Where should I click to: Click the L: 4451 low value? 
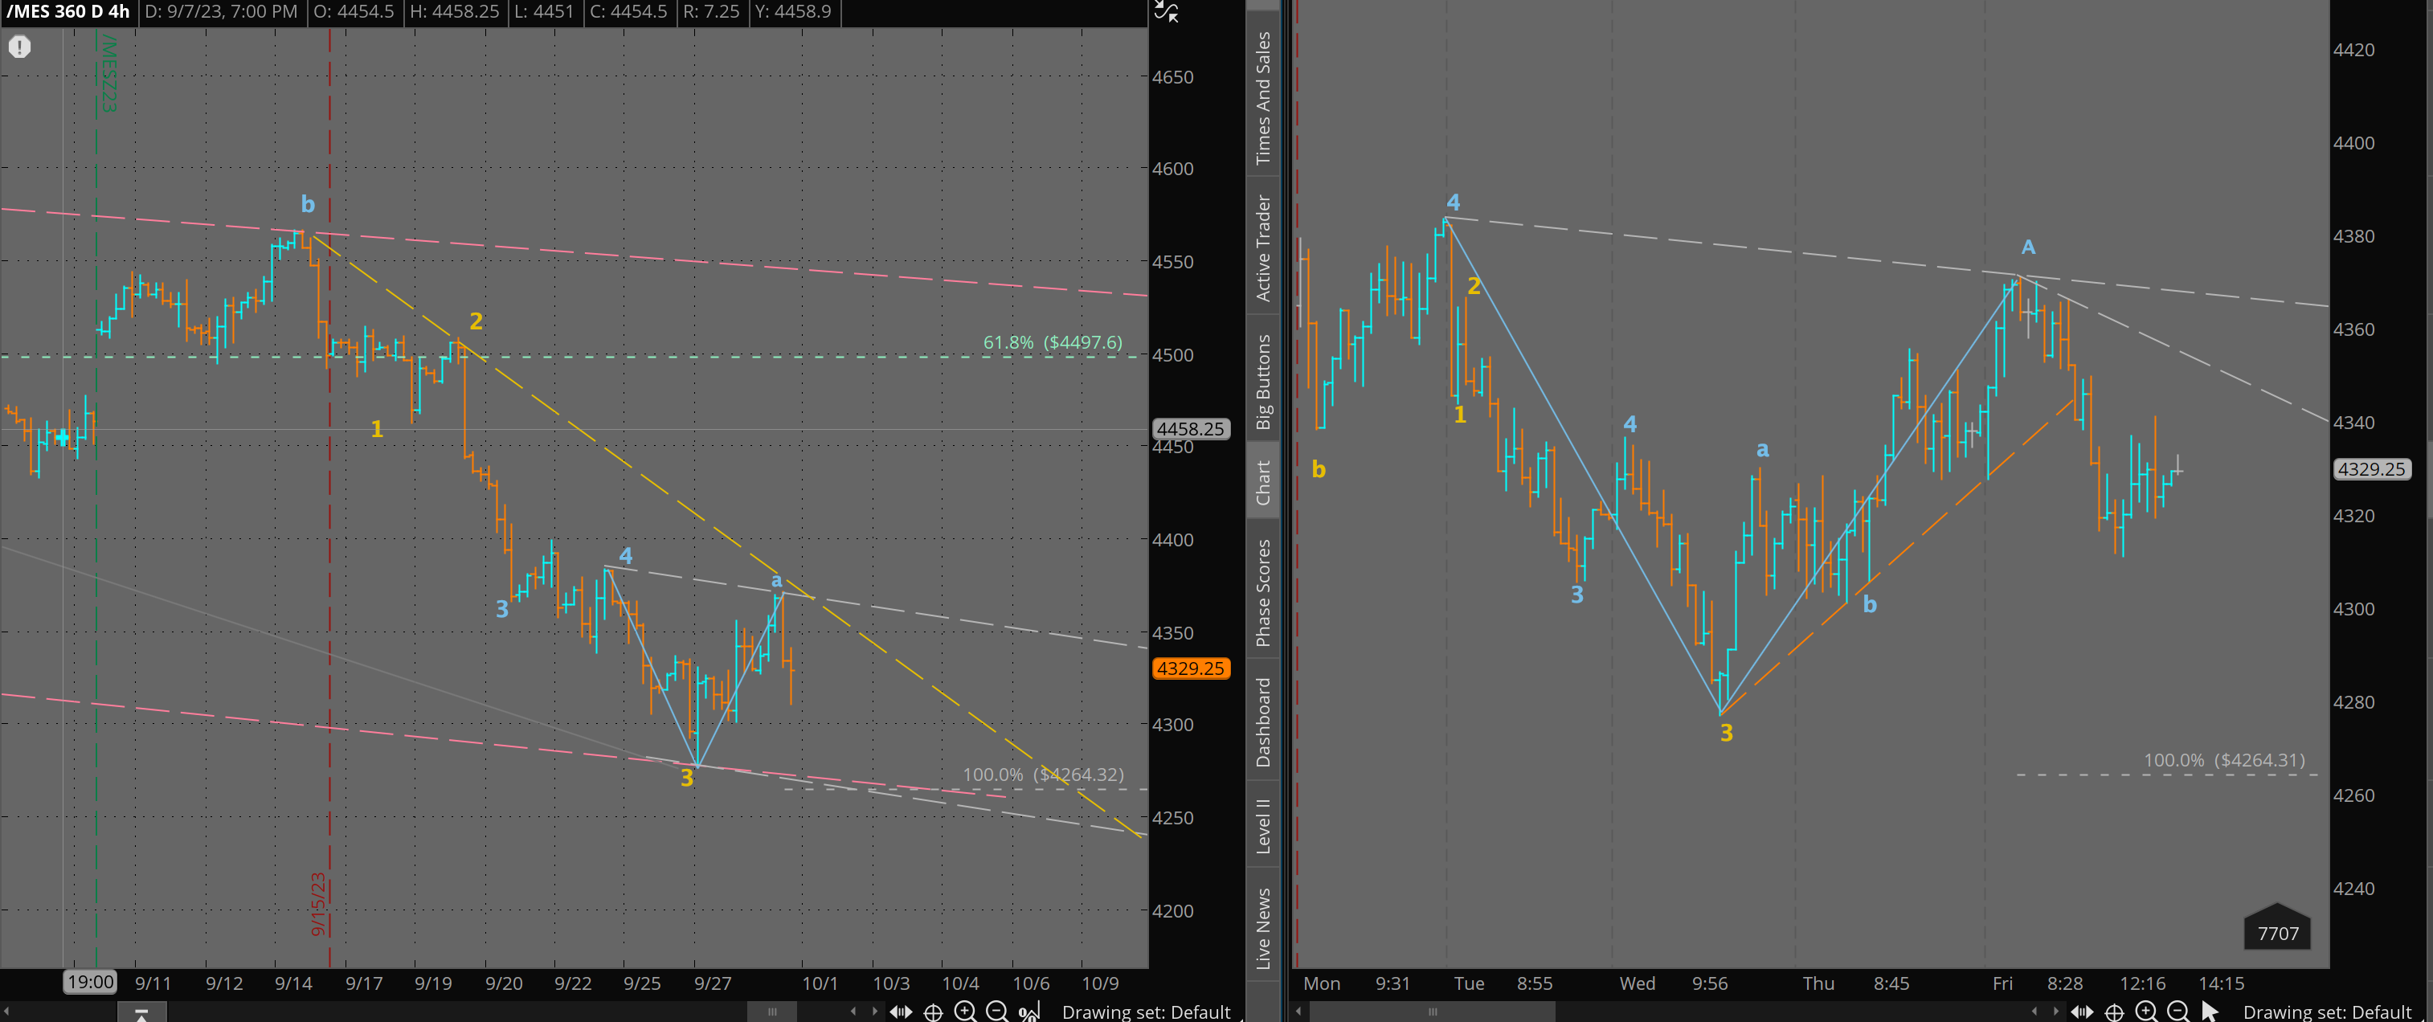545,12
